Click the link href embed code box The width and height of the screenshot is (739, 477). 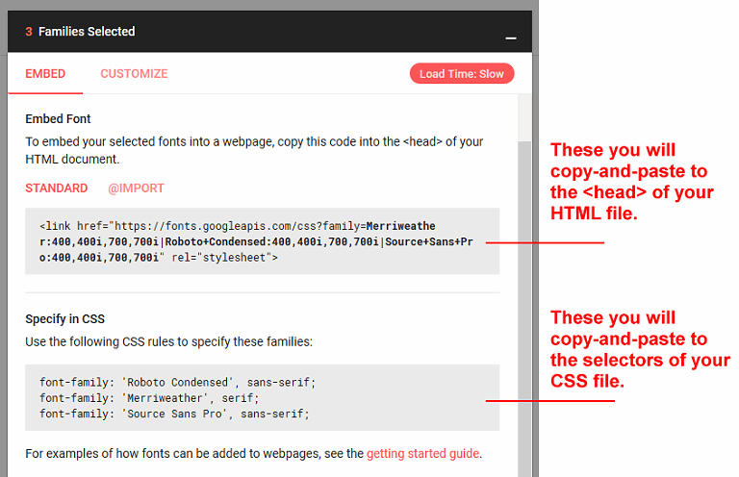pyautogui.click(x=262, y=241)
